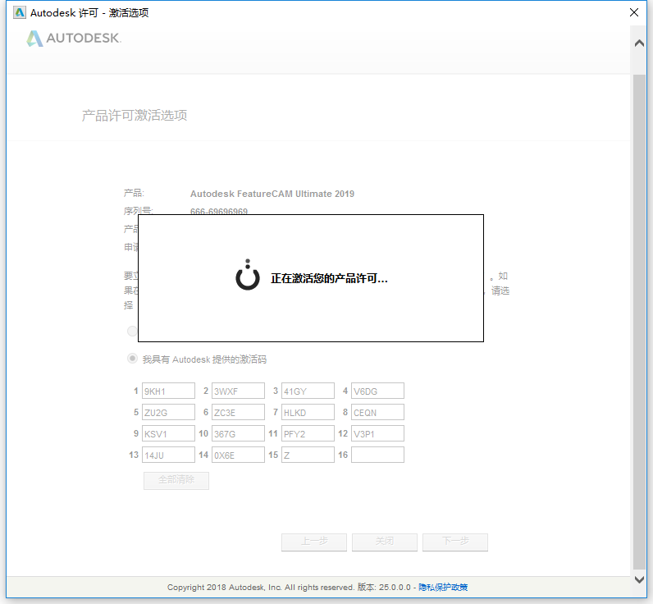Click activation code field 9 containing KSV1
This screenshot has width=653, height=604.
pyautogui.click(x=168, y=433)
